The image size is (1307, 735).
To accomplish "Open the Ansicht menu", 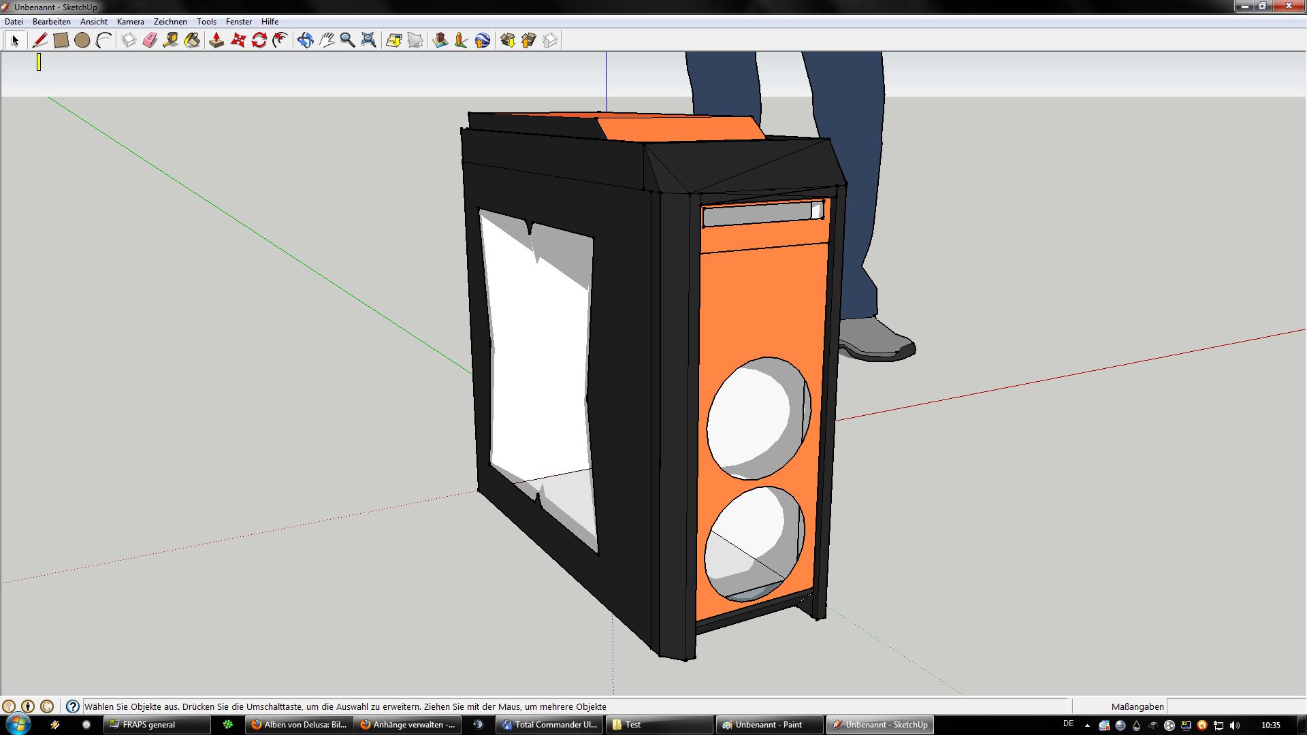I will point(94,22).
